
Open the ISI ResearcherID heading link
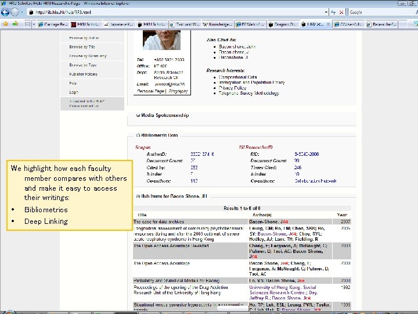point(256,147)
